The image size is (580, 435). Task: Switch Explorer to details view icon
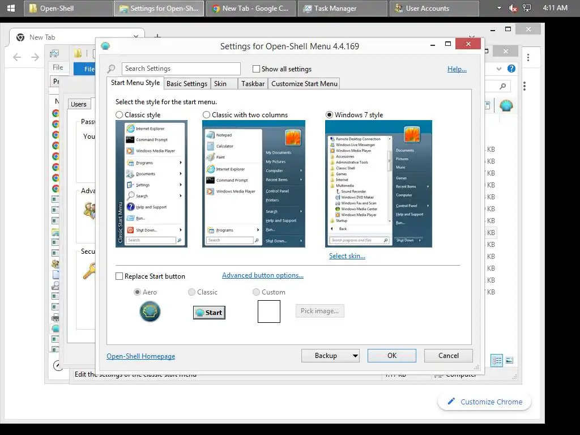(x=496, y=360)
